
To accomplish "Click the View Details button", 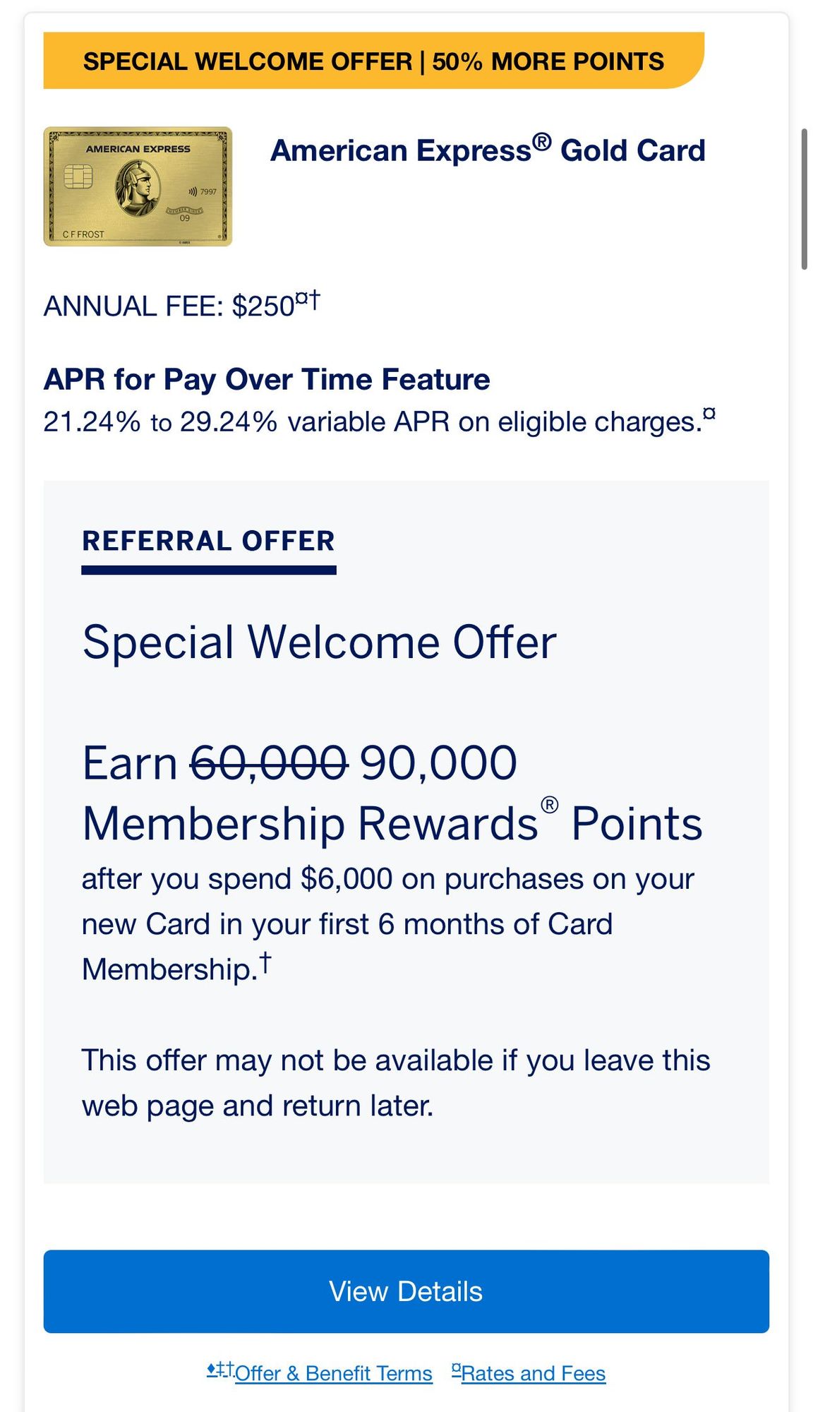I will (406, 1291).
